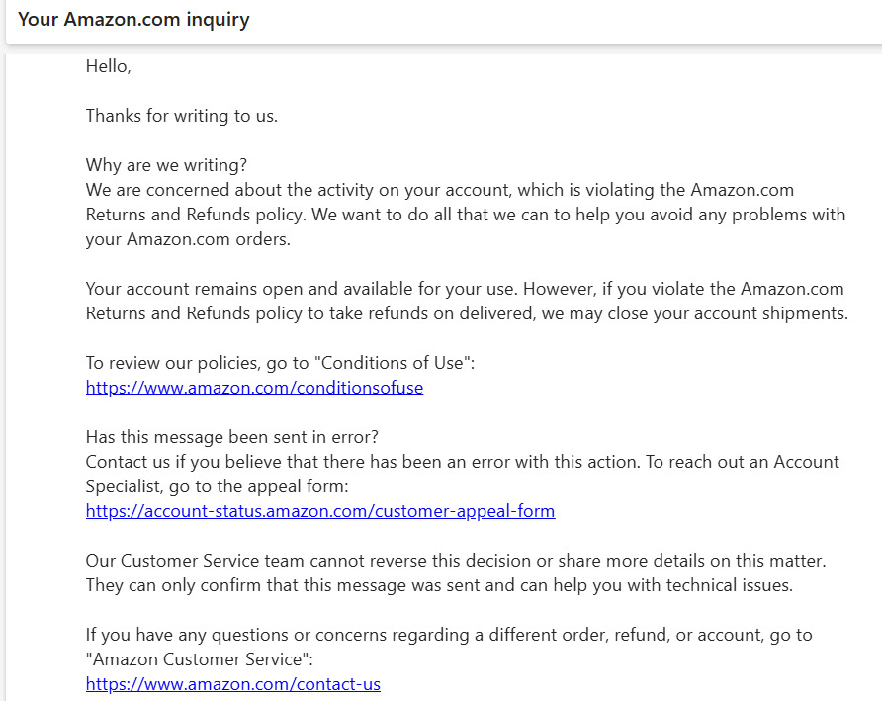The width and height of the screenshot is (882, 701).
Task: Click the "Has this message been sent in error?" line
Action: click(231, 437)
